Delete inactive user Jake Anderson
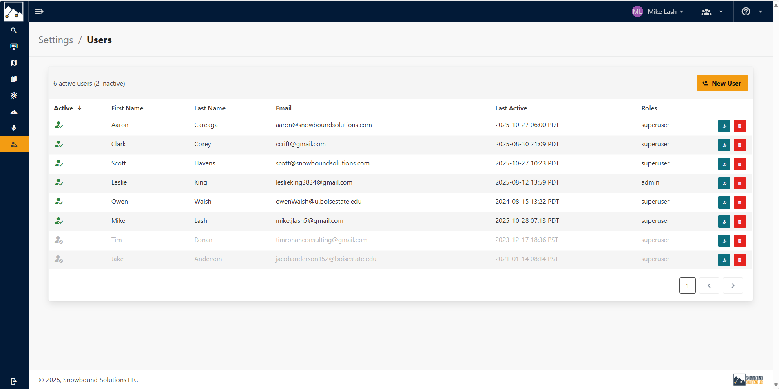This screenshot has width=779, height=389. pyautogui.click(x=740, y=260)
